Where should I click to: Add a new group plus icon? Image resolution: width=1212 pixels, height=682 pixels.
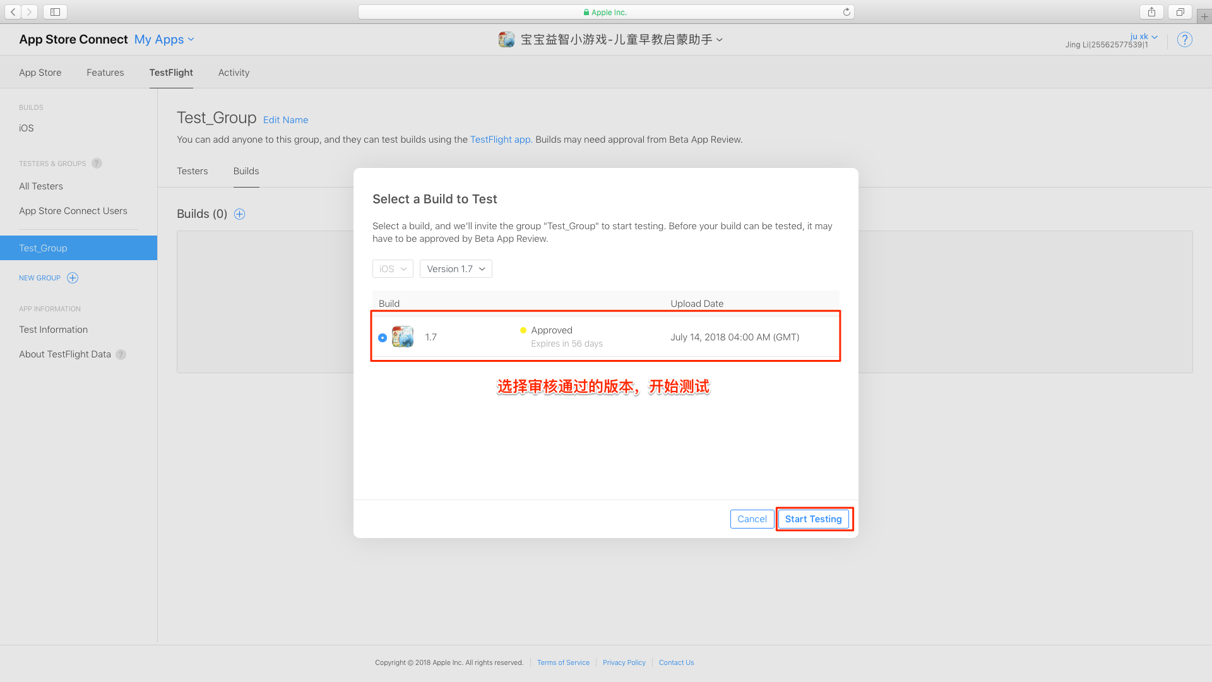73,278
